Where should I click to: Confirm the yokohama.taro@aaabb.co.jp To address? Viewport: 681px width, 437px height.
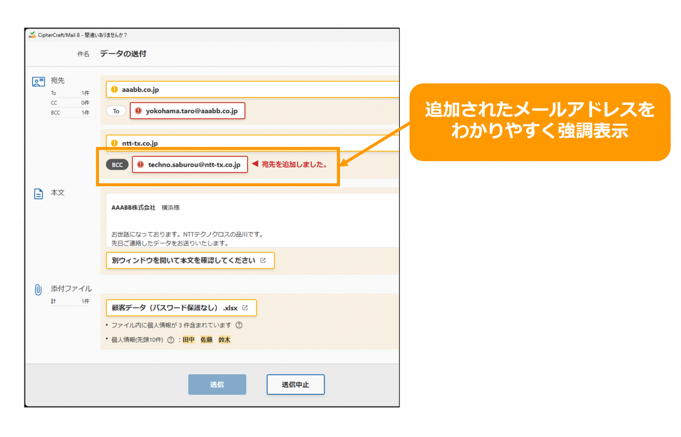[x=192, y=111]
